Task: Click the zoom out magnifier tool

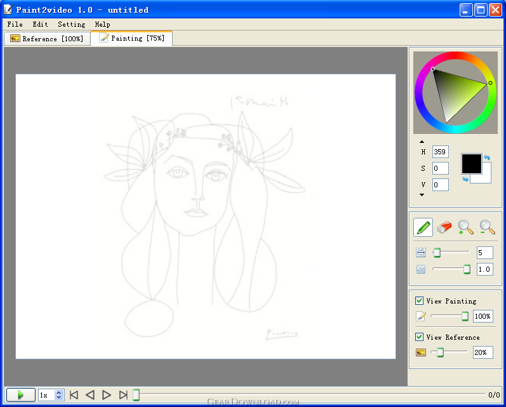Action: coord(487,227)
